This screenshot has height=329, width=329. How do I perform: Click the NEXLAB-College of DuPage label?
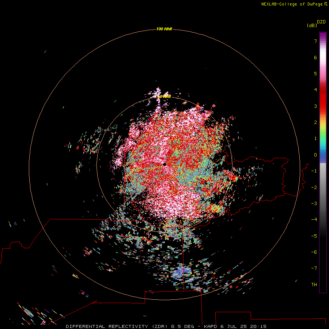292,4
